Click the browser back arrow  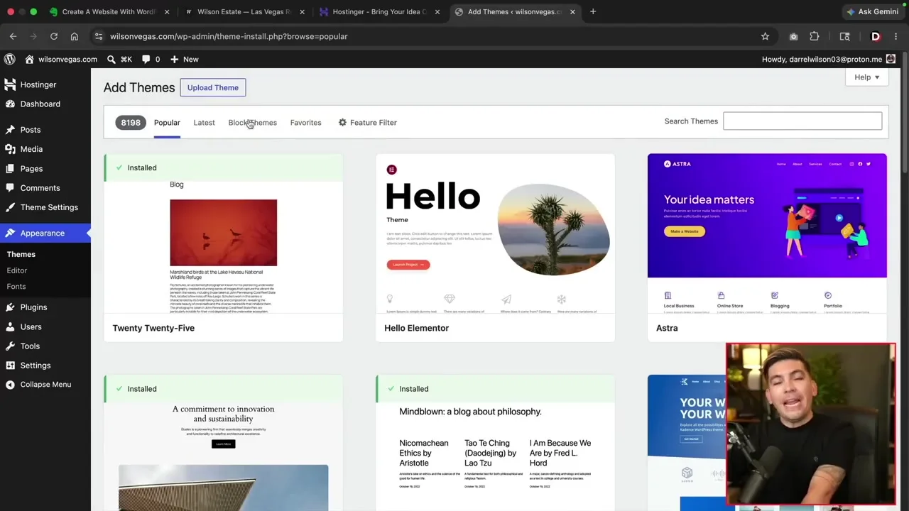tap(13, 36)
